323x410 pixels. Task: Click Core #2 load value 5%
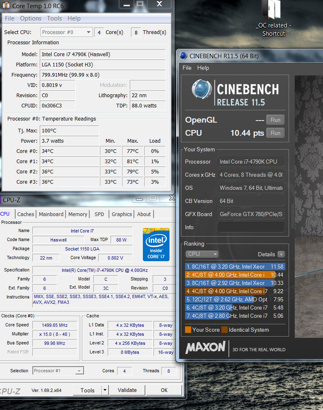tap(155, 171)
